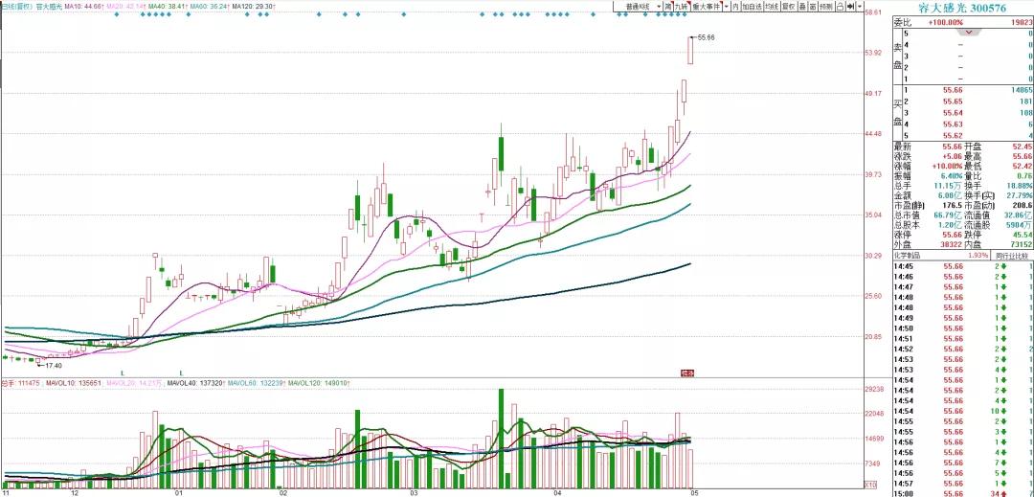The image size is (1034, 497).
Task: Click the 内 toolbar button
Action: click(736, 6)
